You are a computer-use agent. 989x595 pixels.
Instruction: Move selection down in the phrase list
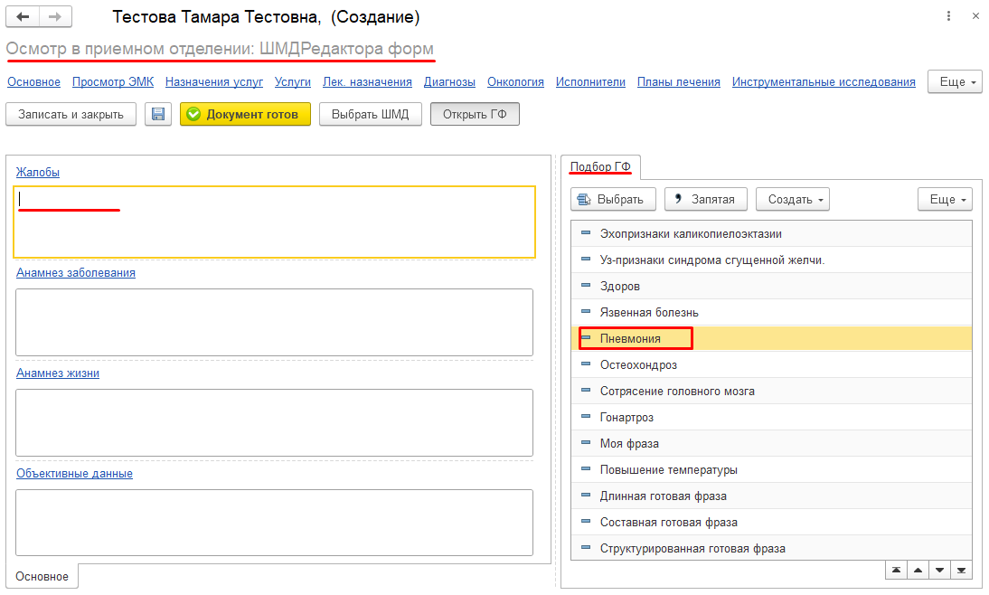point(940,571)
